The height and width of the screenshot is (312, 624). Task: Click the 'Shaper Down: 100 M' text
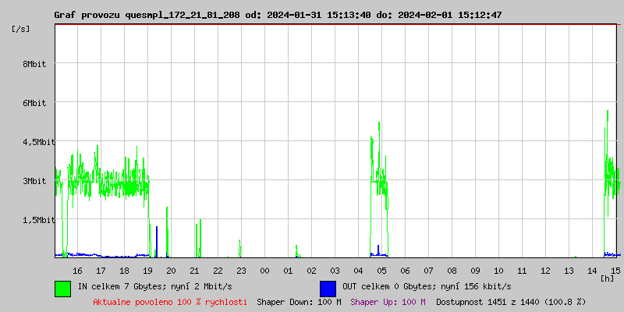(299, 302)
